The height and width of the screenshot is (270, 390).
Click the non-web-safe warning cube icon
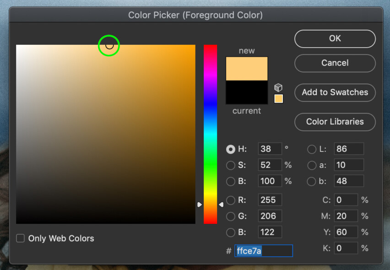[278, 87]
